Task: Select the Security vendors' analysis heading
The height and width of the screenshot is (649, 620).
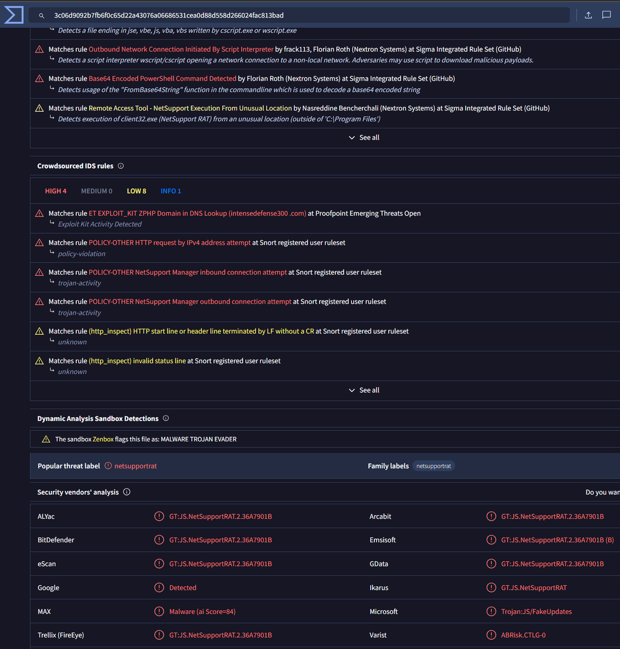Action: [x=78, y=492]
